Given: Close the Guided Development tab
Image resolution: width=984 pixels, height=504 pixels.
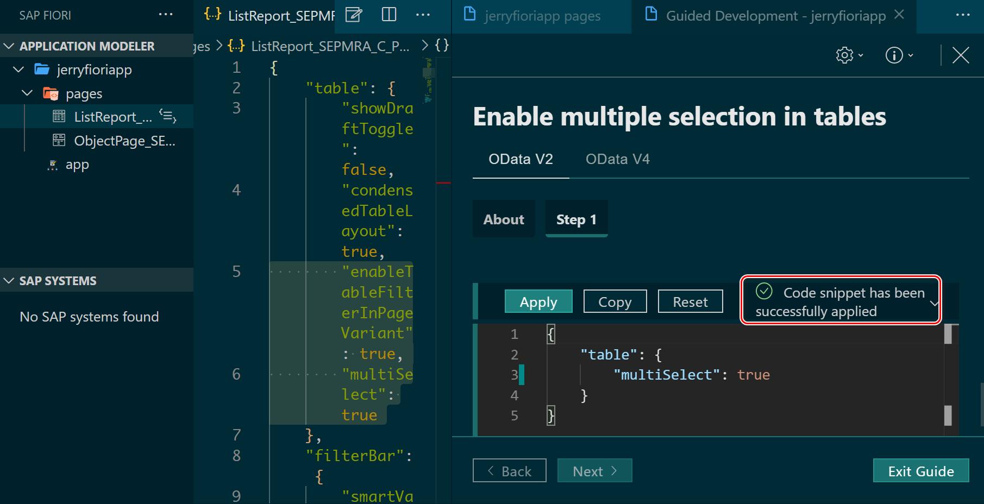Looking at the screenshot, I should pyautogui.click(x=899, y=14).
